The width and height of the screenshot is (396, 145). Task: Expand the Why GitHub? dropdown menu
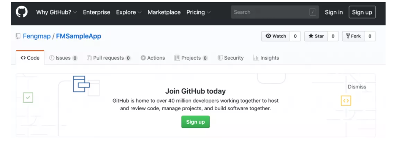[57, 12]
